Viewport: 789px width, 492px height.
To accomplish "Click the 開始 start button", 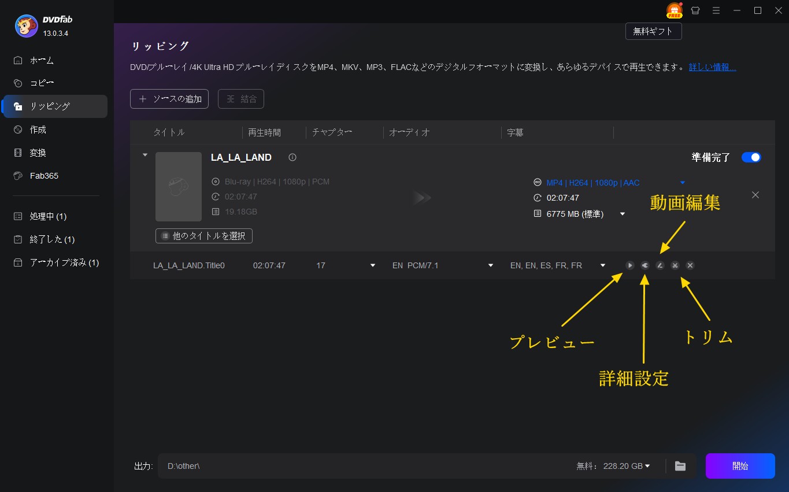I will pos(740,466).
